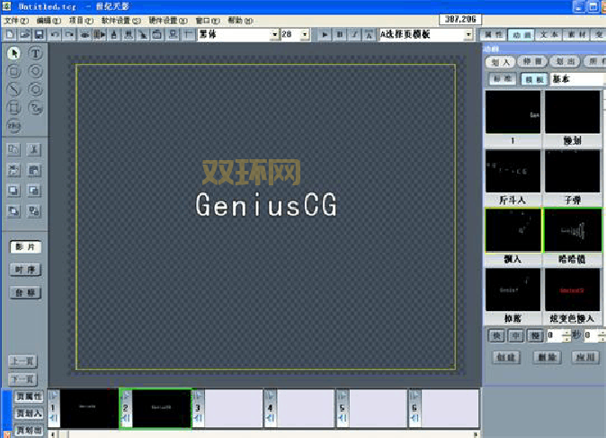Viewport: 606px width, 438px height.
Task: Set animation speed to 慢 (slow)
Action: (x=535, y=335)
